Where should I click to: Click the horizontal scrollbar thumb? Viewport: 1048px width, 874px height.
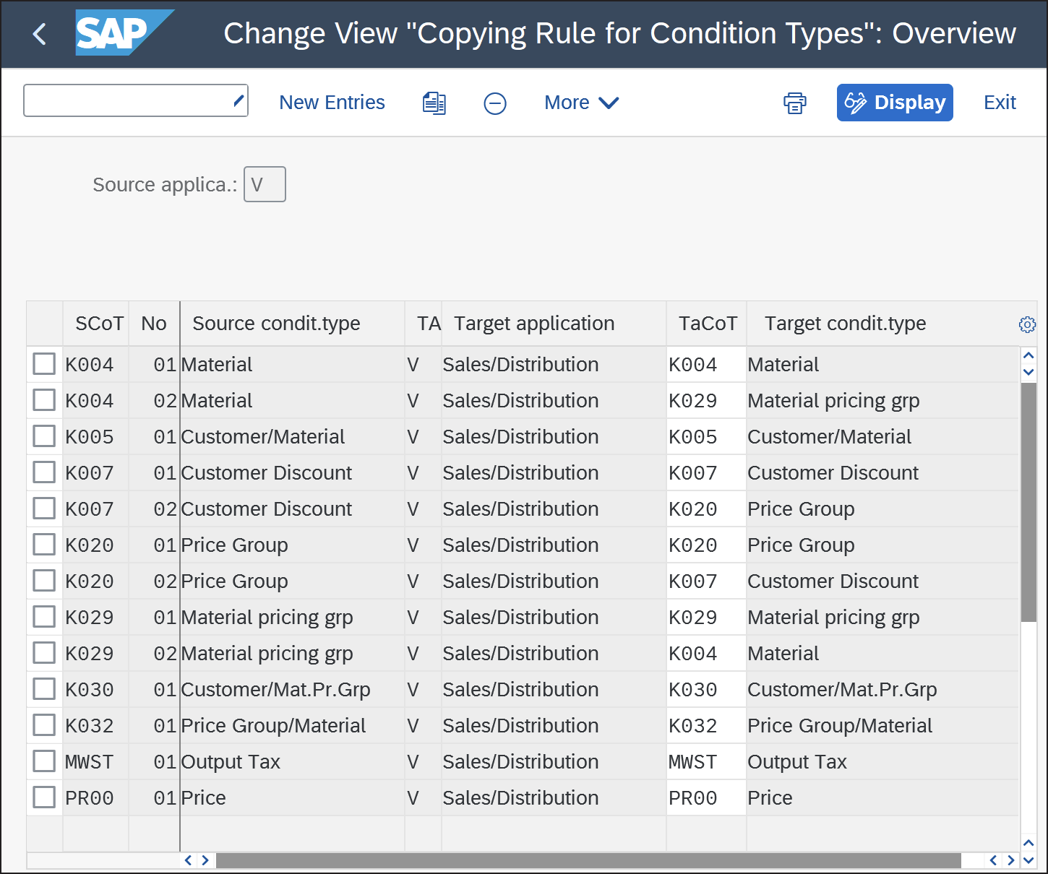click(x=588, y=860)
